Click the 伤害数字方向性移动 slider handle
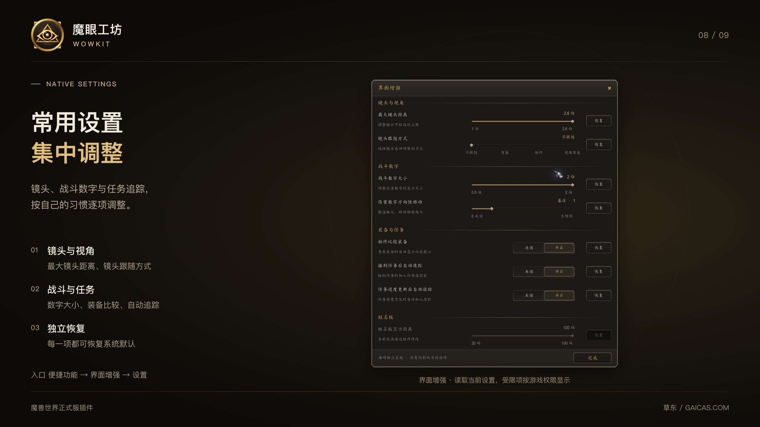The height and width of the screenshot is (427, 760). [x=492, y=209]
